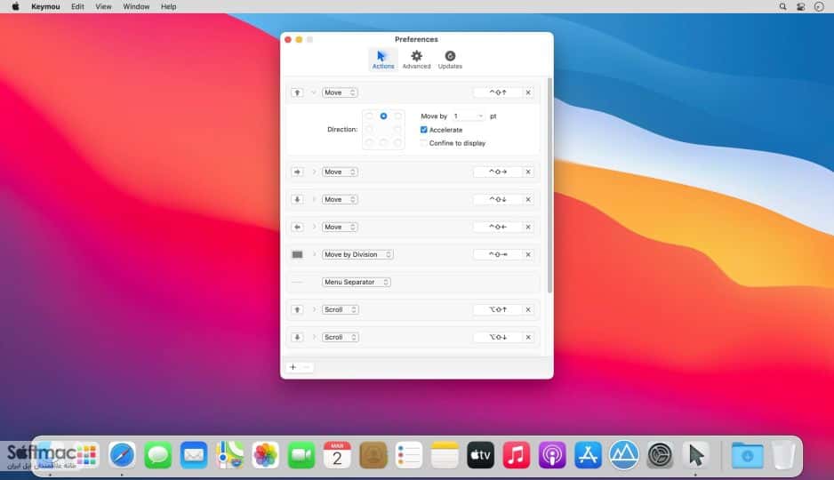Select the right direction radio button
834x480 pixels.
(x=397, y=129)
